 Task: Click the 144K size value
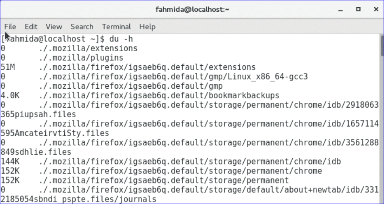coord(10,162)
